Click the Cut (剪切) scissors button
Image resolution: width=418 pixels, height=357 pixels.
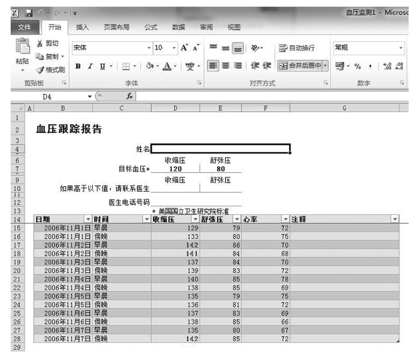coord(47,43)
